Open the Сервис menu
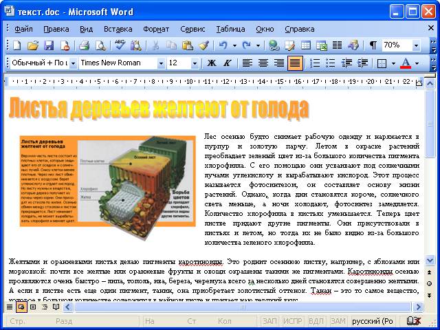This screenshot has height=330, width=440. click(192, 29)
